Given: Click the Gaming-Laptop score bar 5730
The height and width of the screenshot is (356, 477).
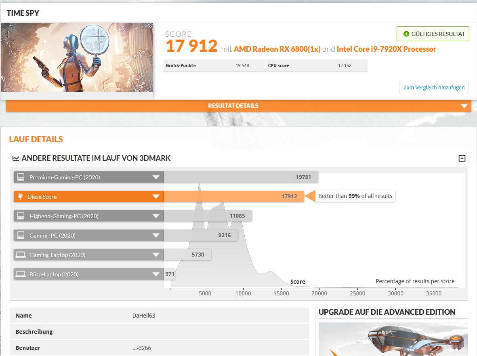Looking at the screenshot, I should [187, 255].
